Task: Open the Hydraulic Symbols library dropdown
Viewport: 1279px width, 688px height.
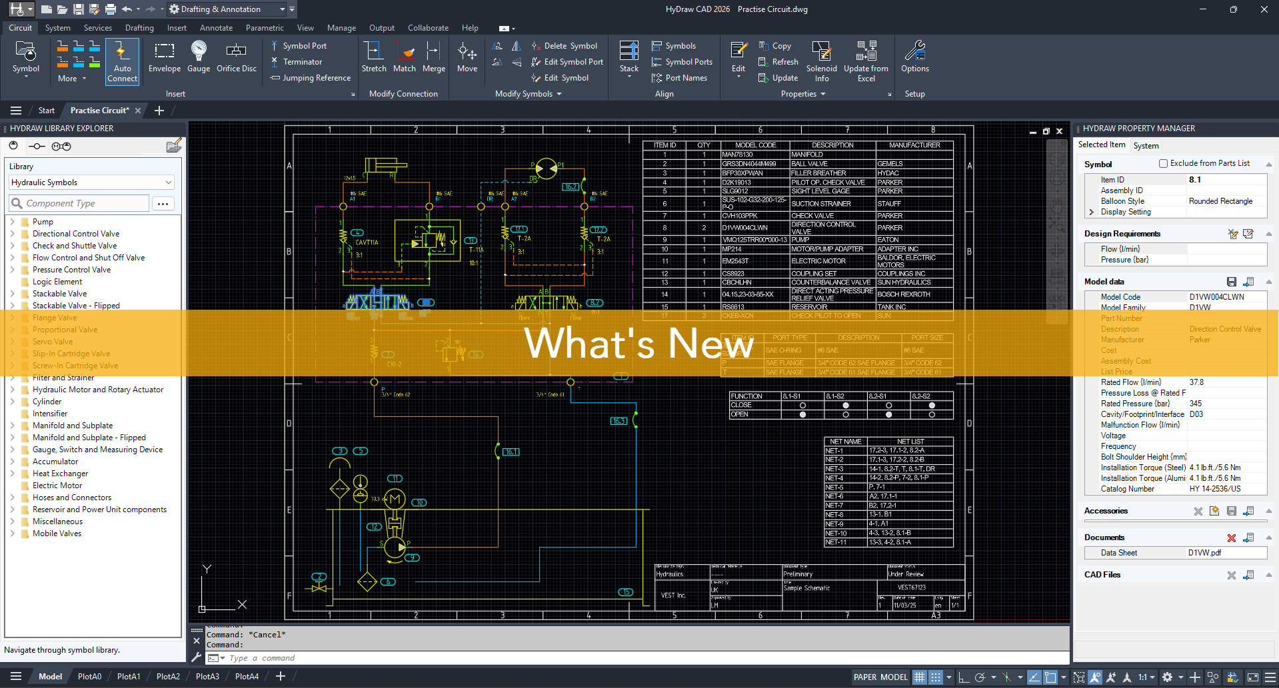Action: [92, 182]
